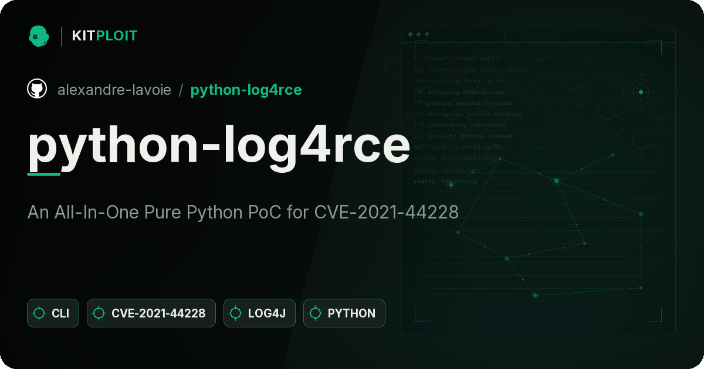Click the radar target icon in terminal illustration
704x369 pixels.
641,92
